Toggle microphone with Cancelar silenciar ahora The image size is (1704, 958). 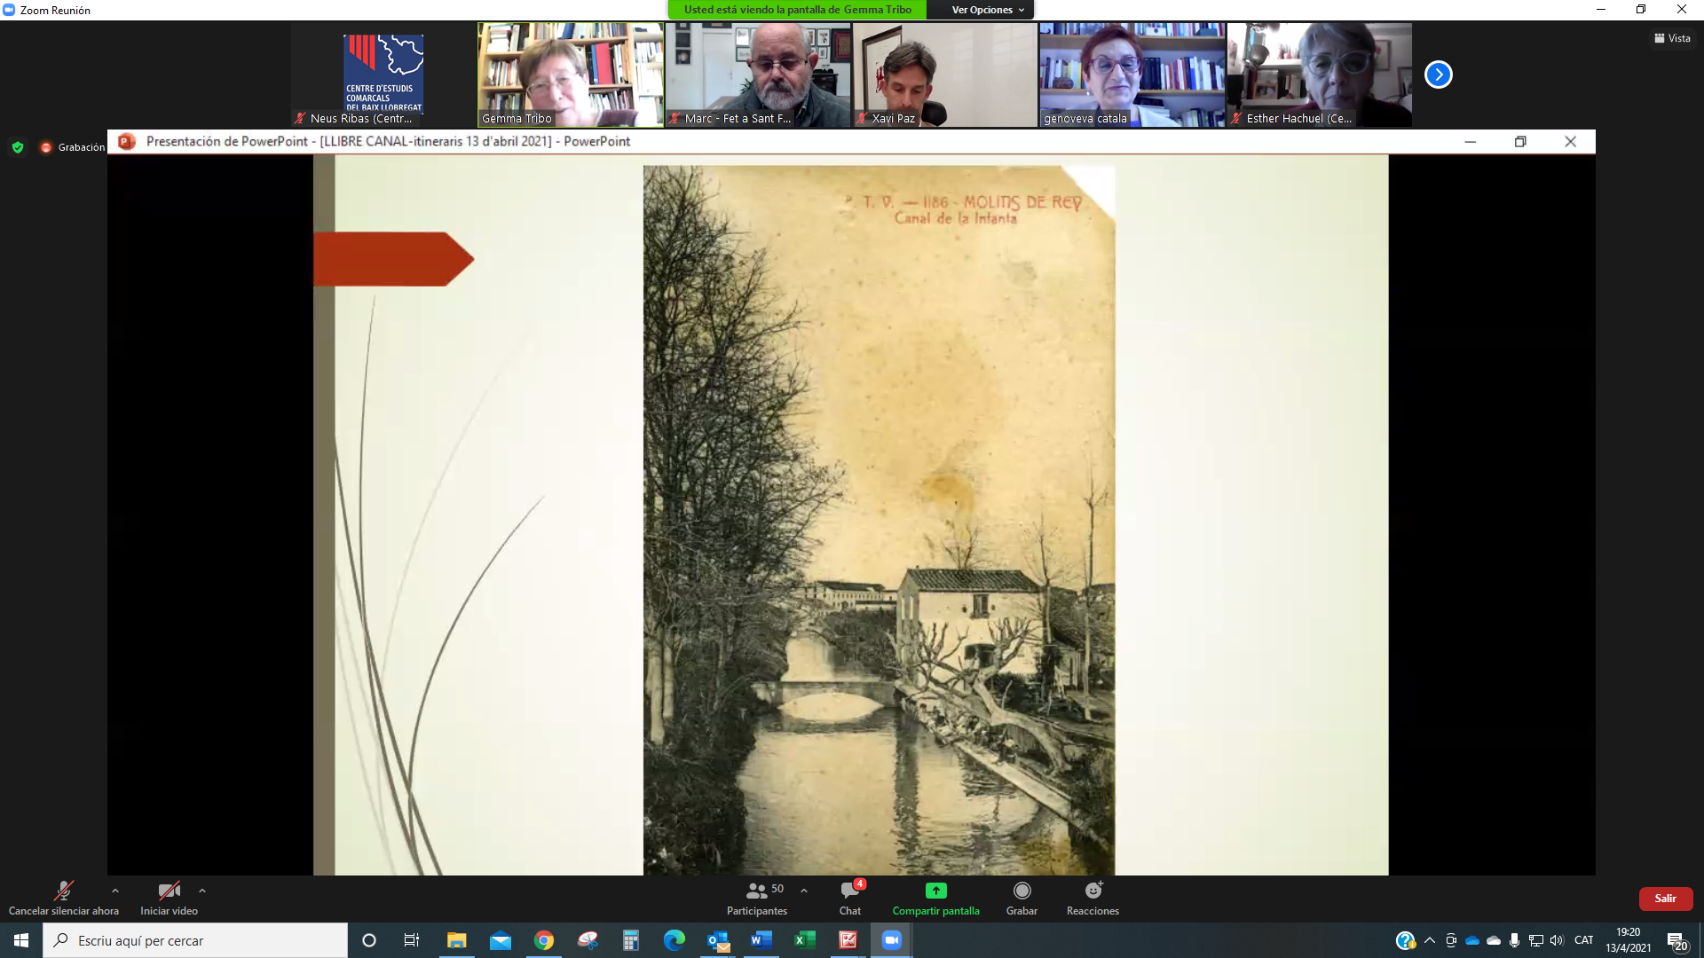pyautogui.click(x=63, y=891)
